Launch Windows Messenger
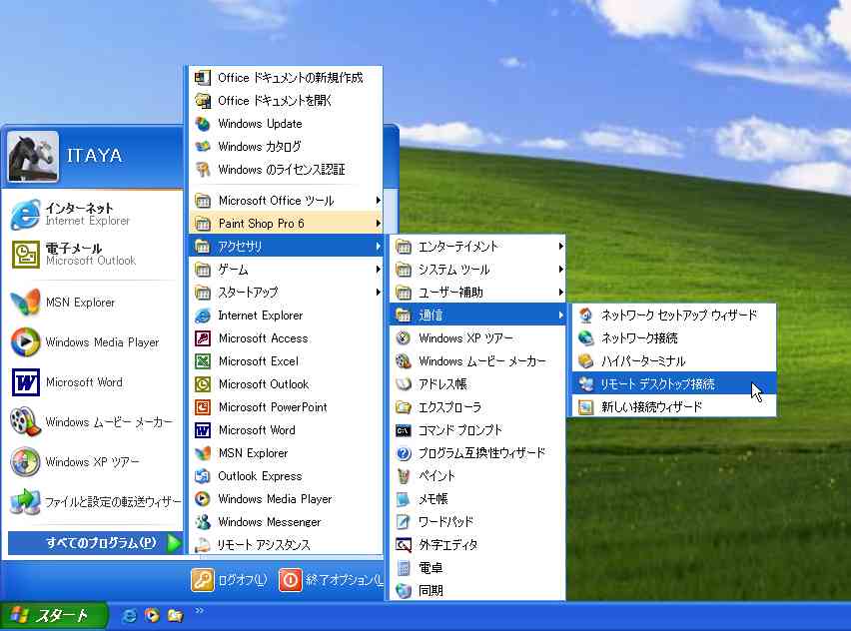The width and height of the screenshot is (851, 631). (286, 522)
